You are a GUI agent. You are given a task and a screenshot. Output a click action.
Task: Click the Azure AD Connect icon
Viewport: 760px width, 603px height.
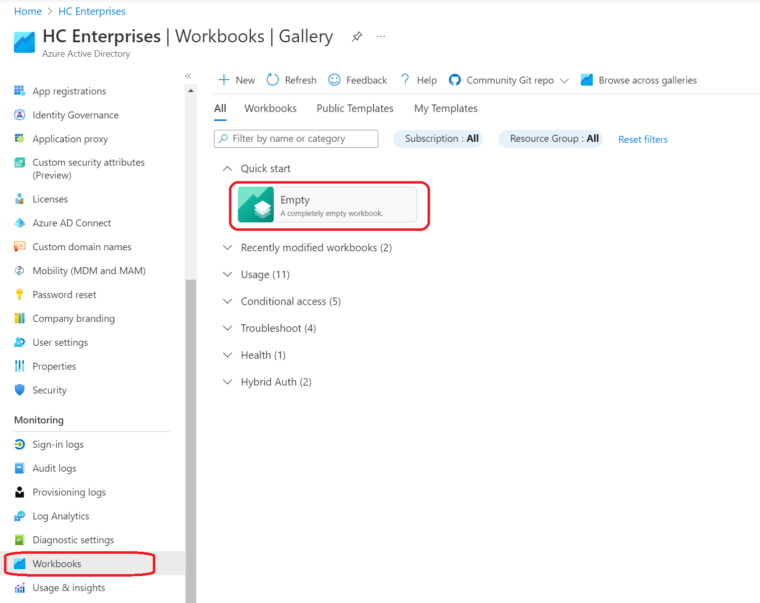coord(19,223)
